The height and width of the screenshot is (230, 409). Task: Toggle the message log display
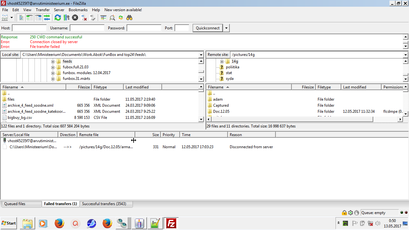[x=21, y=18]
